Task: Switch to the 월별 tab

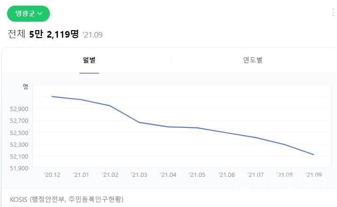Action: (89, 60)
